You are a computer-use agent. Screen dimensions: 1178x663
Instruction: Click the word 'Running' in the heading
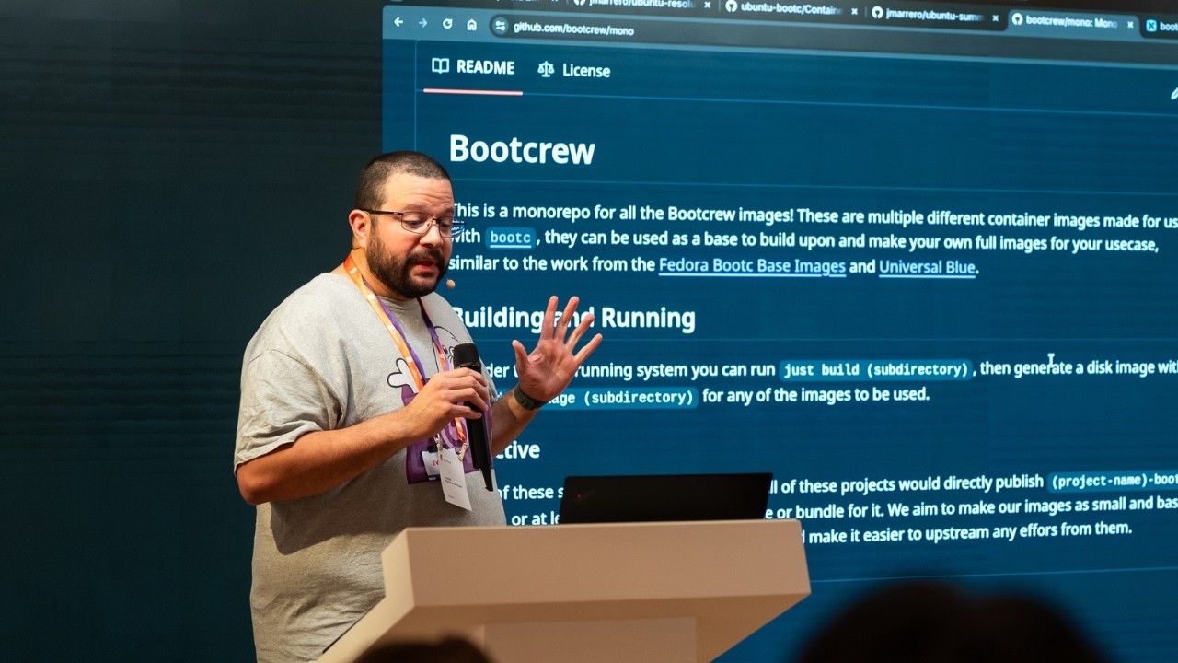tap(648, 319)
